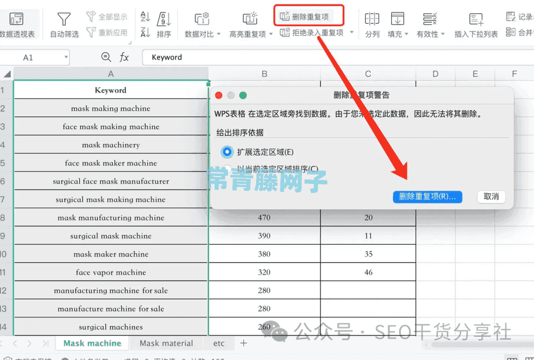Select column D header

coord(435,74)
